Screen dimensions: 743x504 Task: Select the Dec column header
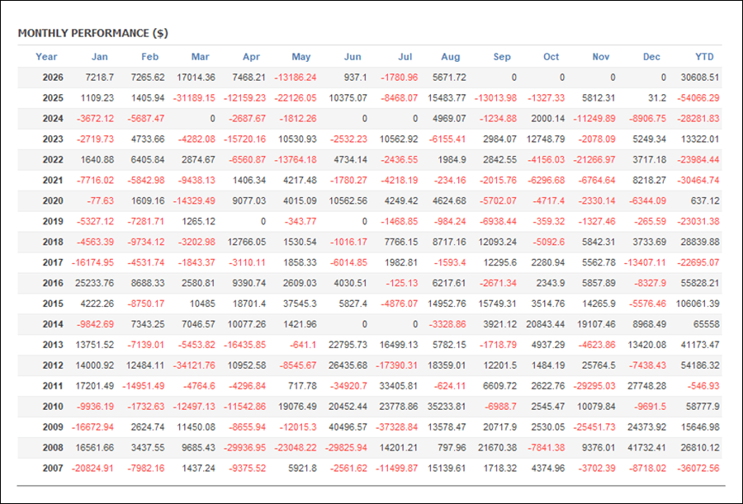[651, 57]
